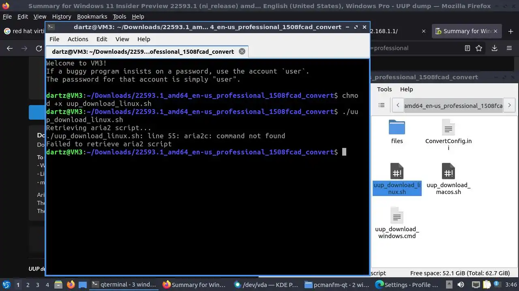Image resolution: width=519 pixels, height=291 pixels.
Task: Click the qterminal window title bar
Action: (207, 27)
